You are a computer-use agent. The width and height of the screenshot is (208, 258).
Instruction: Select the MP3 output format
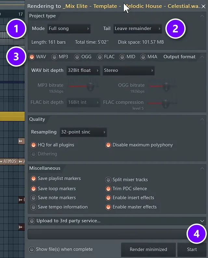click(54, 57)
